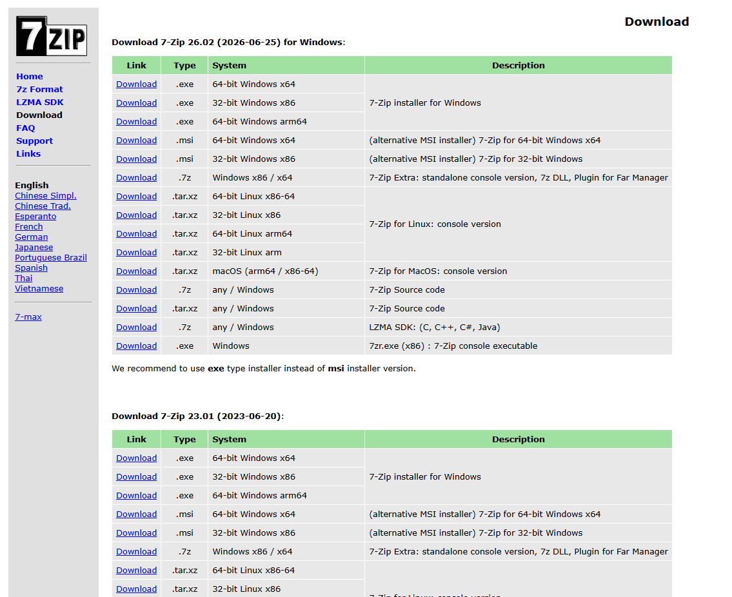Download 26.02 .msi for 64-bit Windows x64
The height and width of the screenshot is (597, 732).
click(x=136, y=140)
